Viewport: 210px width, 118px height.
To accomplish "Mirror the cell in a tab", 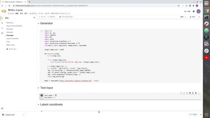I will (x=193, y=93).
